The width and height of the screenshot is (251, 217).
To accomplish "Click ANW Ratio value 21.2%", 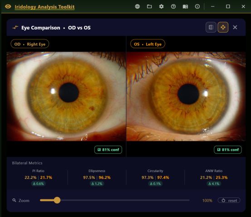I will [x=206, y=178].
